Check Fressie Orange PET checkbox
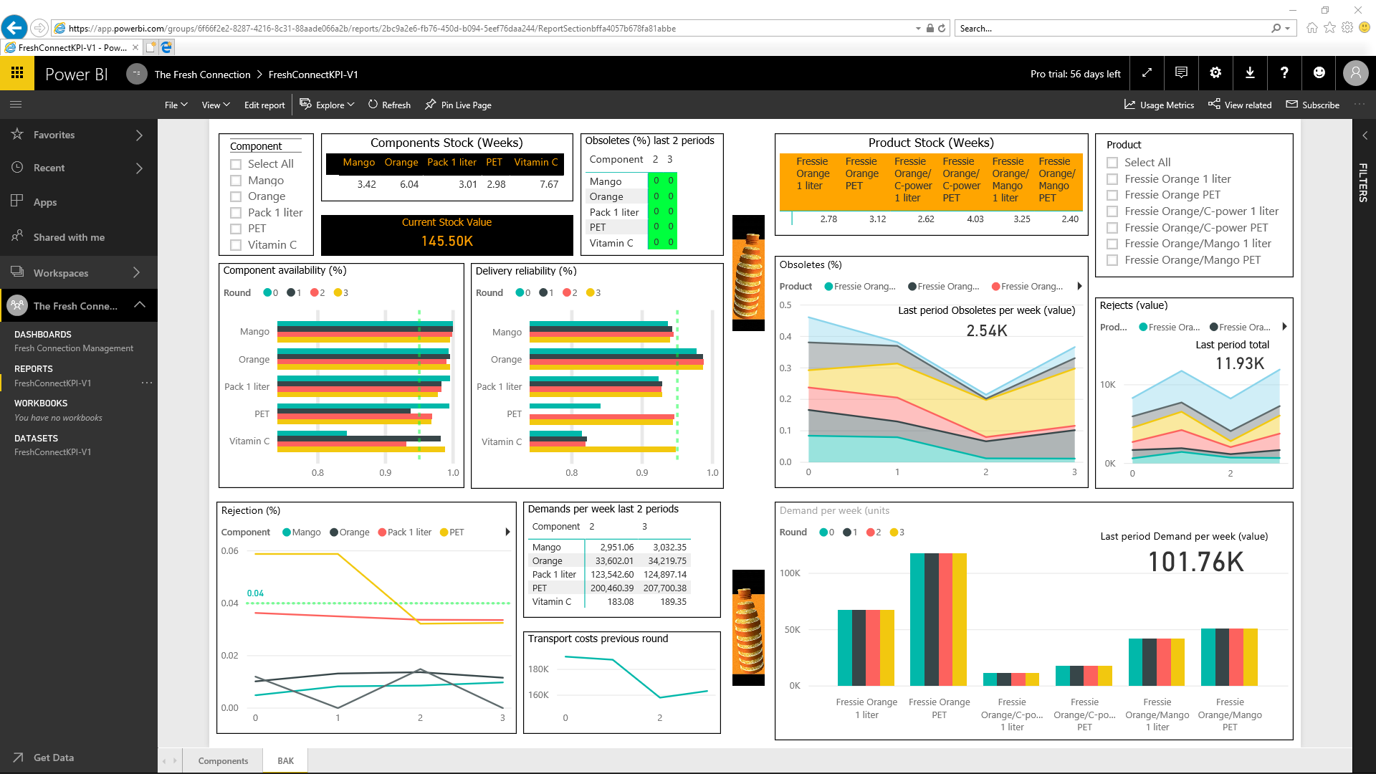 [x=1112, y=195]
